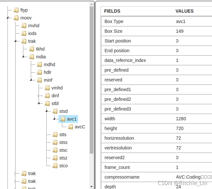The width and height of the screenshot is (212, 189).
Task: Click the vertresolution field name
Action: 118,148
